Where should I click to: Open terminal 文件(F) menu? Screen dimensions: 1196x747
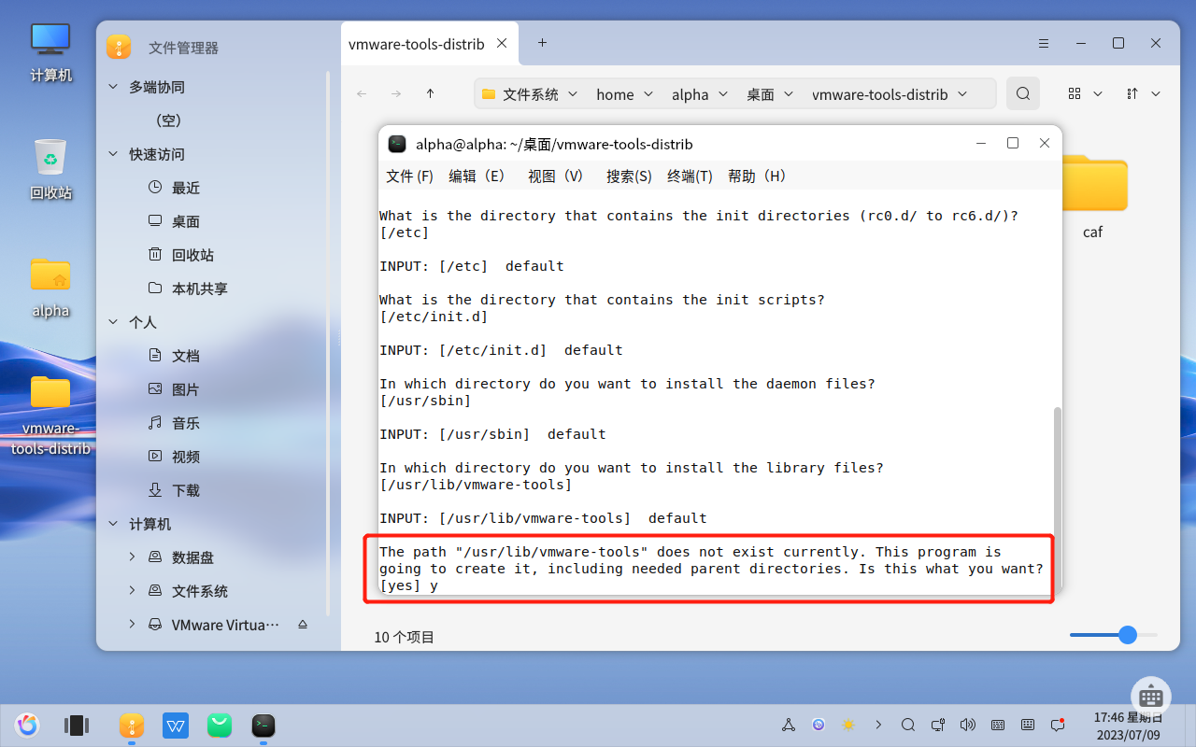410,176
